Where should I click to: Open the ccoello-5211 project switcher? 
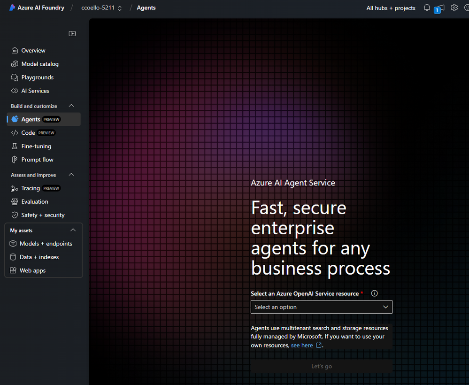click(x=101, y=8)
